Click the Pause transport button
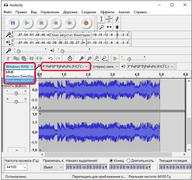This screenshot has width=192, height=180. [x=13, y=23]
